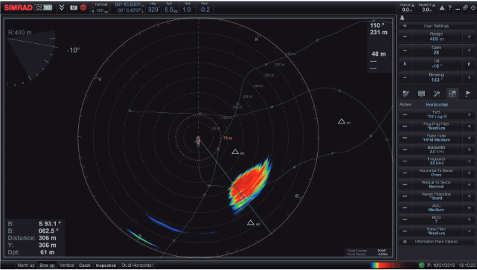Increase Range with the plus button
This screenshot has width=477, height=270.
click(469, 36)
